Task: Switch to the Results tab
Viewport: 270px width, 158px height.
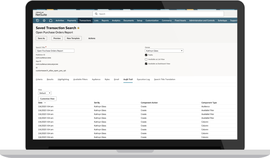Action: pyautogui.click(x=50, y=79)
